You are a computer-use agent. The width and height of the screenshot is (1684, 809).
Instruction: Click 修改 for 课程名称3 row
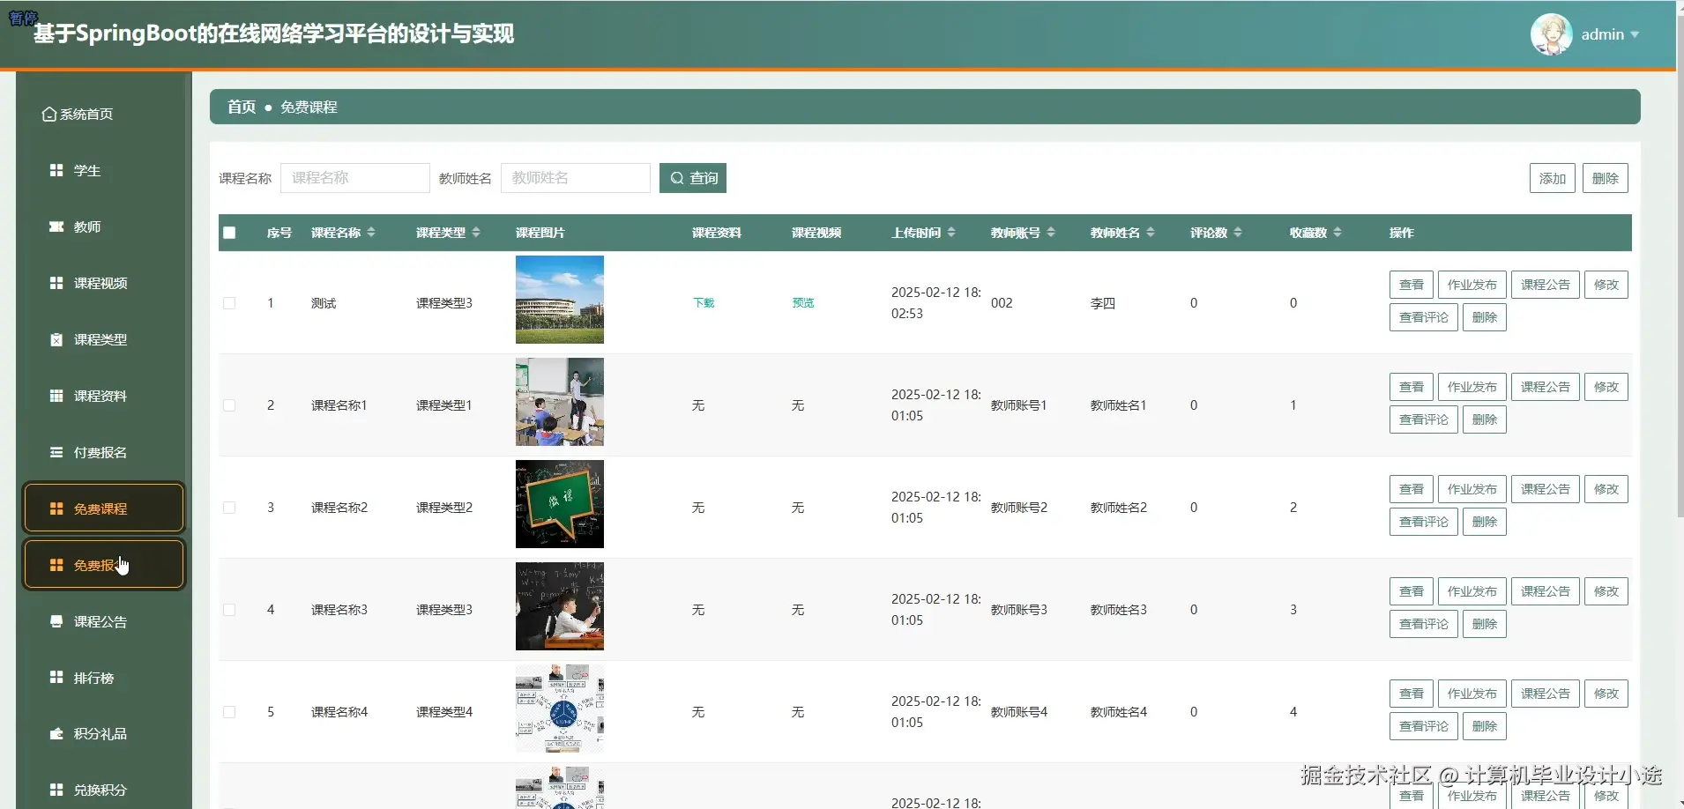1606,591
